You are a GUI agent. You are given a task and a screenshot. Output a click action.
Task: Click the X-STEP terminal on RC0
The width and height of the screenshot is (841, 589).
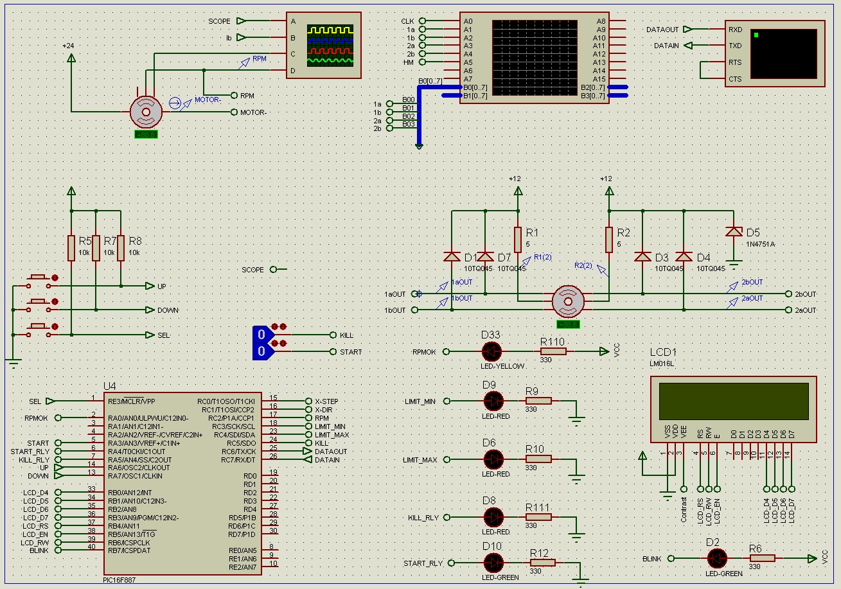click(x=308, y=401)
